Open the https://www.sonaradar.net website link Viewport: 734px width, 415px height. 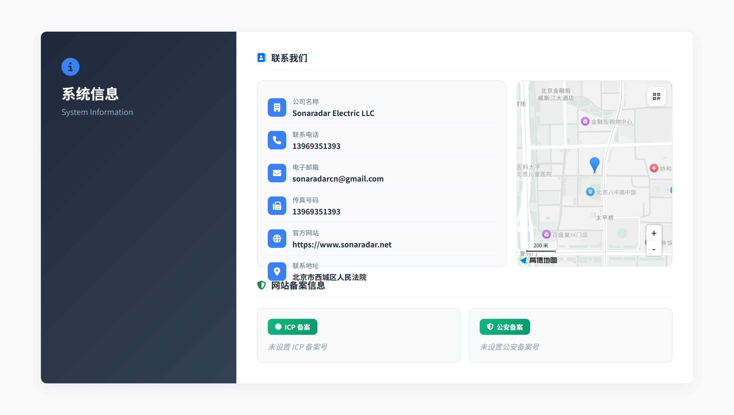click(x=342, y=244)
